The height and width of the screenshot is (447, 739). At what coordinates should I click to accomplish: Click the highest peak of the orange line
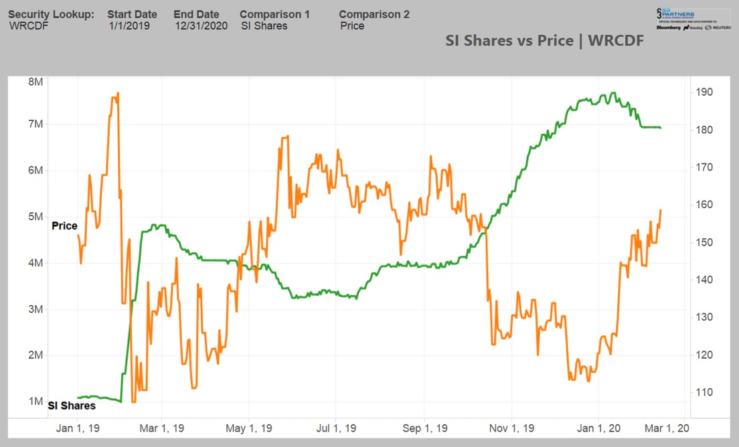click(x=118, y=94)
